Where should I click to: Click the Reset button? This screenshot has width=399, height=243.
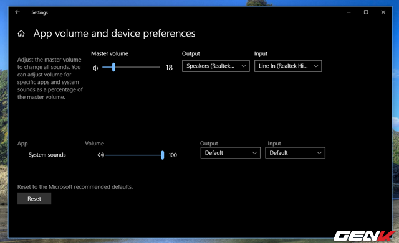(34, 199)
